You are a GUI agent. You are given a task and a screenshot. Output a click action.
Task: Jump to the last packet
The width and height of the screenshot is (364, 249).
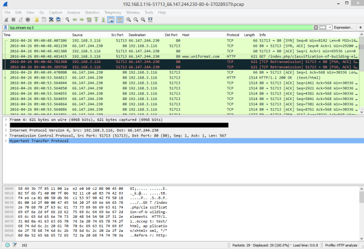point(103,20)
